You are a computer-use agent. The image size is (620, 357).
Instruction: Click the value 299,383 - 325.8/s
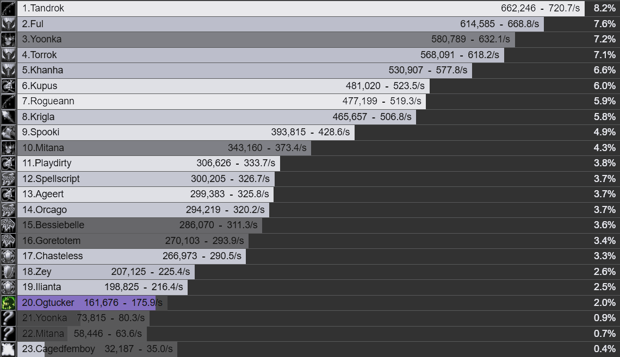coord(230,195)
